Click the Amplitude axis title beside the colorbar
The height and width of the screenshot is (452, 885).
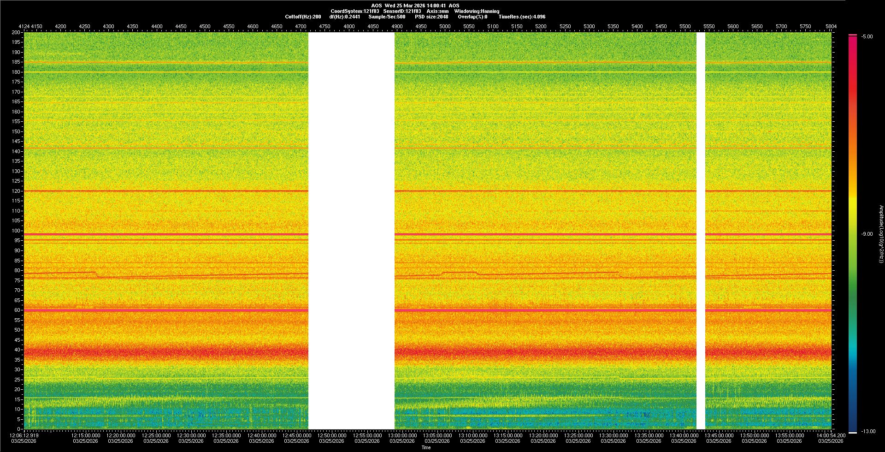click(x=881, y=234)
